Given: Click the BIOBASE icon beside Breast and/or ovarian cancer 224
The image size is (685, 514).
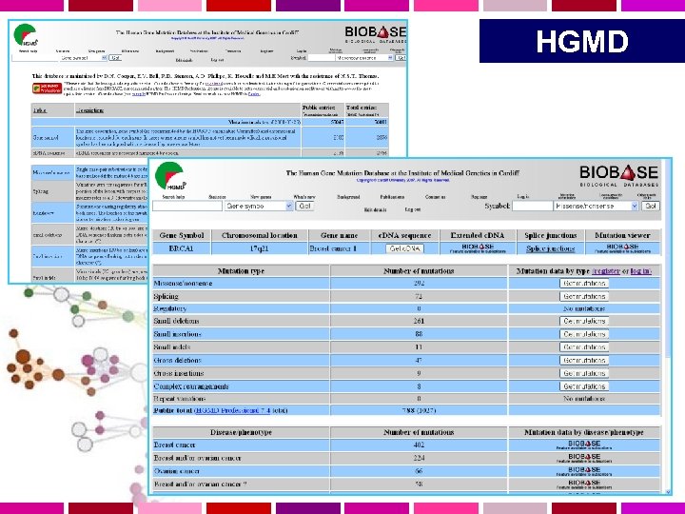Looking at the screenshot, I should pos(584,458).
